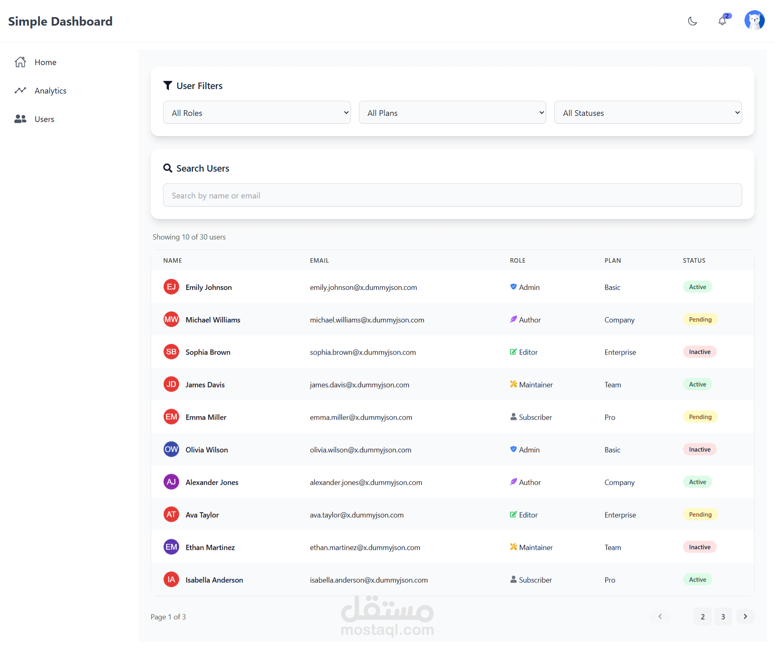Expand the All Plans dropdown
This screenshot has width=775, height=651.
(453, 113)
